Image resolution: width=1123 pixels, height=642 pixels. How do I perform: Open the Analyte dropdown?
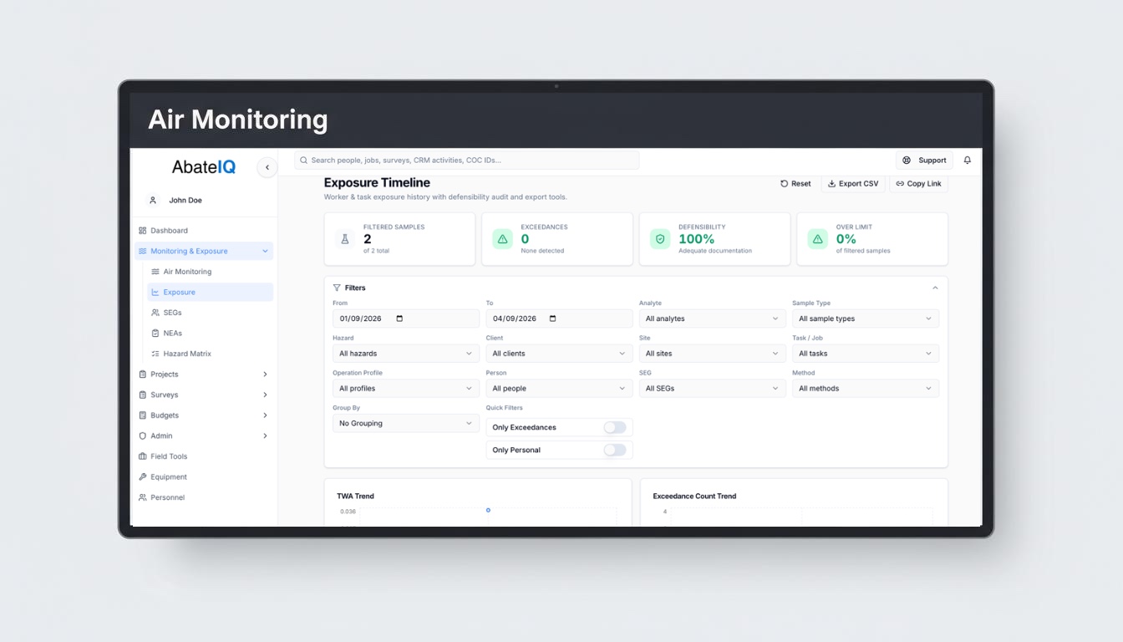713,318
